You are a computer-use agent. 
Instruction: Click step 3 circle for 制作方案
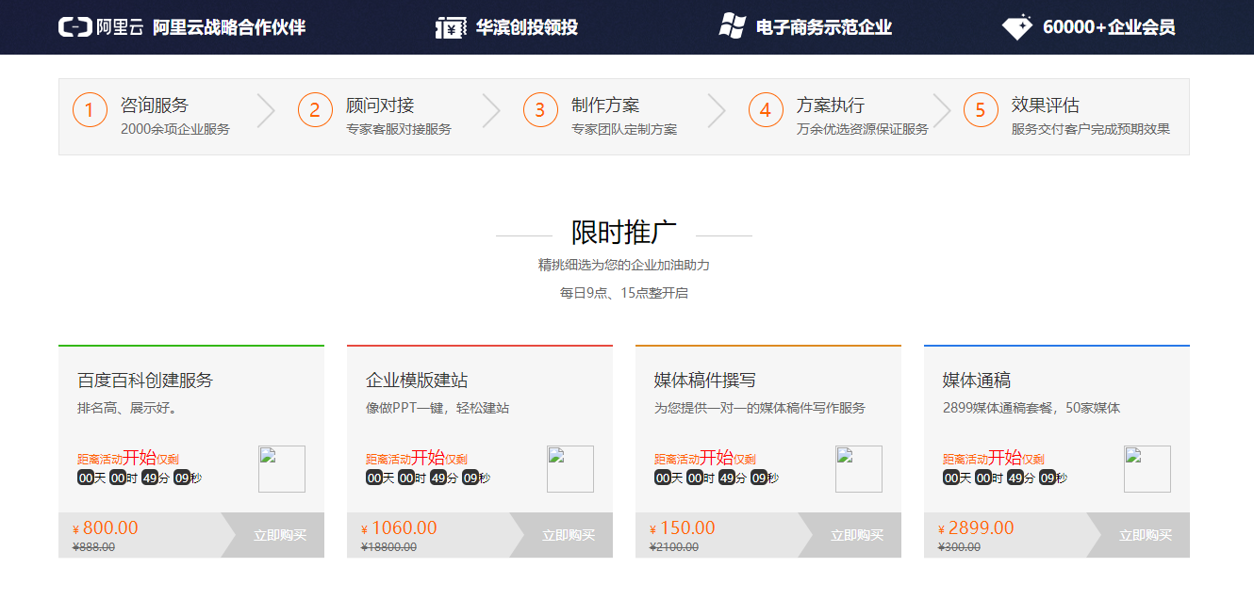(x=540, y=110)
